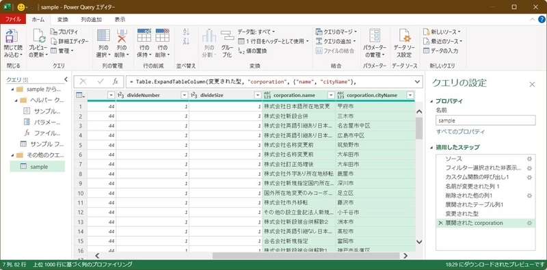
Task: Click the 列の削除 icon
Action: coord(122,36)
